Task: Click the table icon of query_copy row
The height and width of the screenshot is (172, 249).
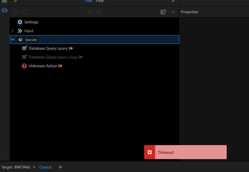Action: click(x=24, y=57)
